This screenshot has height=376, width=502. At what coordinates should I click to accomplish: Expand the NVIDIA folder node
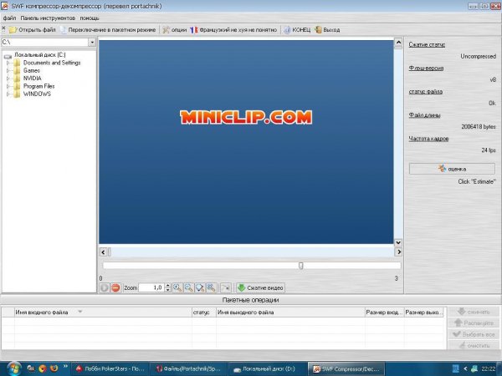(x=8, y=79)
